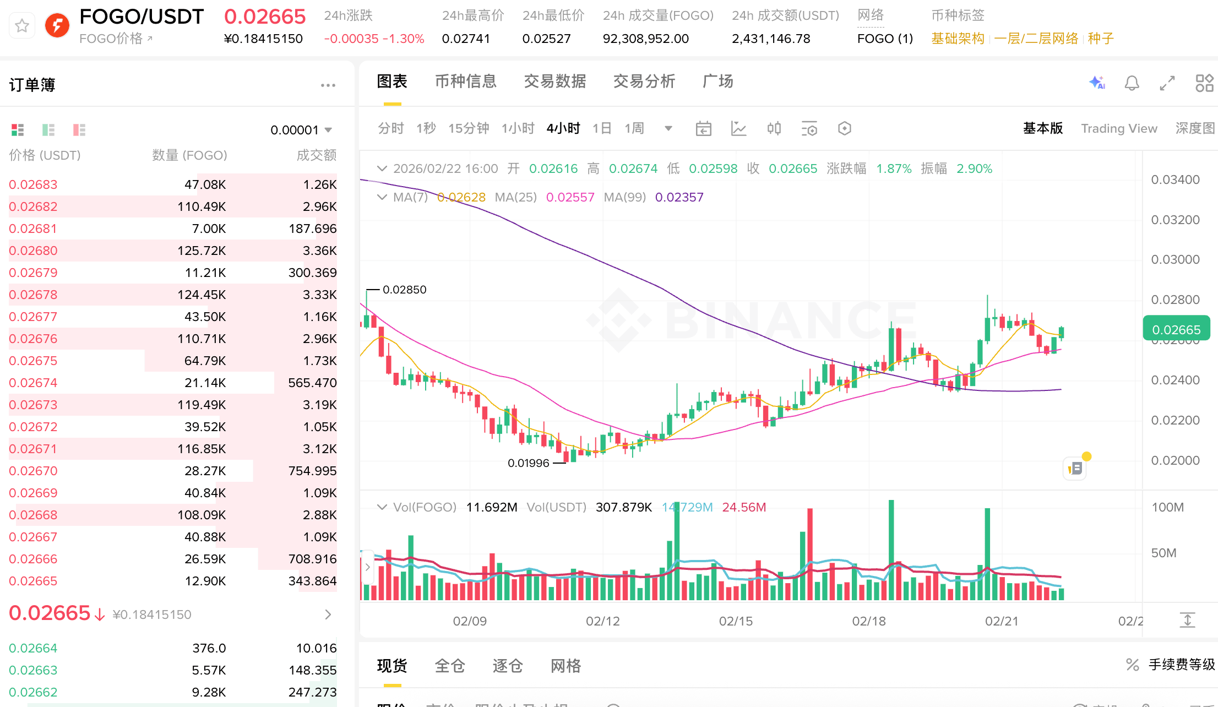Show order book buy orders only
The width and height of the screenshot is (1218, 707).
point(48,130)
